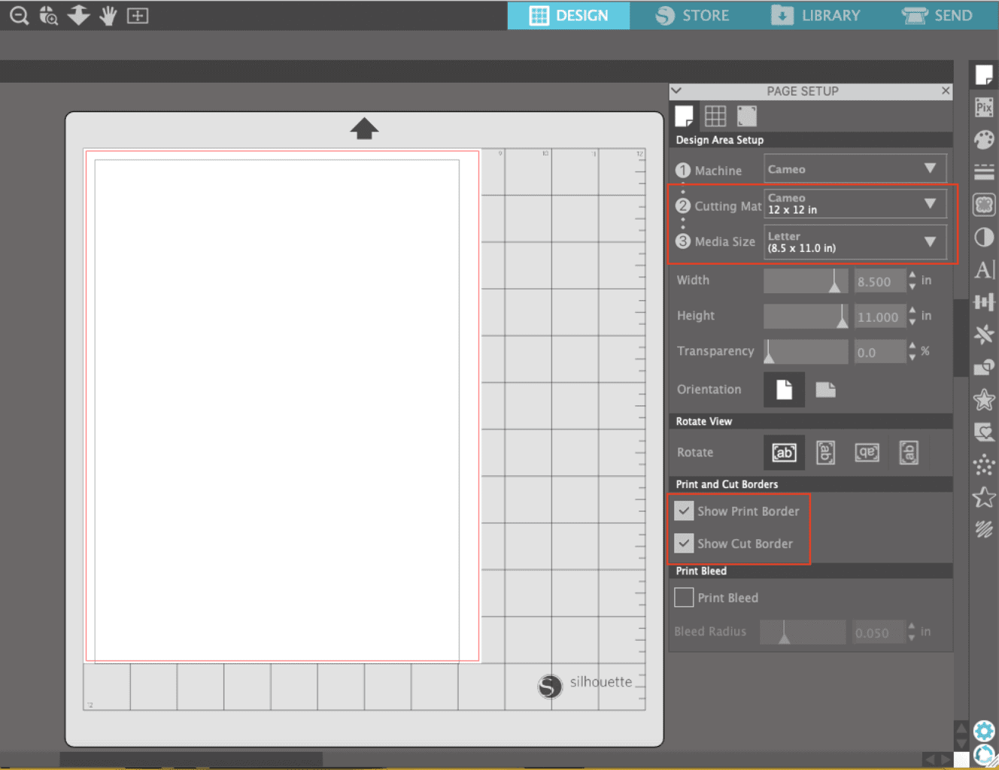Open the Rhinestones dotted star icon

pyautogui.click(x=984, y=465)
